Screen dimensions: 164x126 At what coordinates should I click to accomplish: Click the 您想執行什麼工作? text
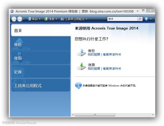click(91, 39)
